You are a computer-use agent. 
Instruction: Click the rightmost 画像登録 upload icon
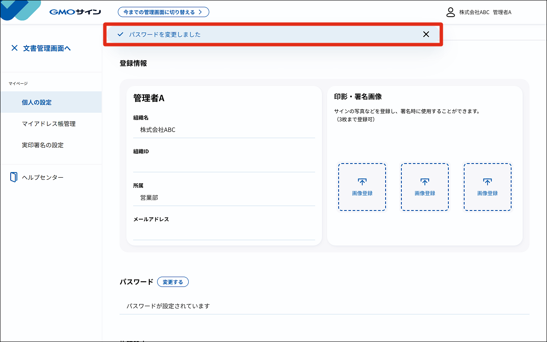487,182
